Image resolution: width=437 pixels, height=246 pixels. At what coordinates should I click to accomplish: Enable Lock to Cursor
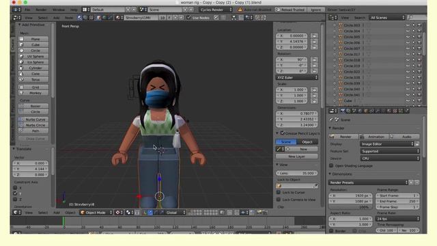click(278, 192)
